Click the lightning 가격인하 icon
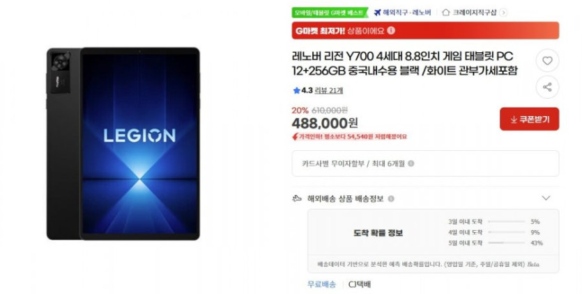The height and width of the screenshot is (294, 582). 295,137
